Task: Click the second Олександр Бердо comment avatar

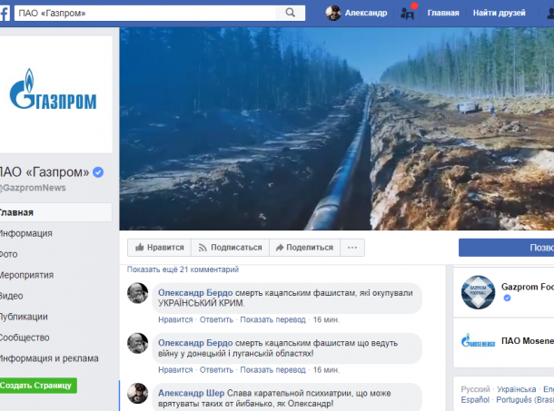Action: pyautogui.click(x=138, y=343)
